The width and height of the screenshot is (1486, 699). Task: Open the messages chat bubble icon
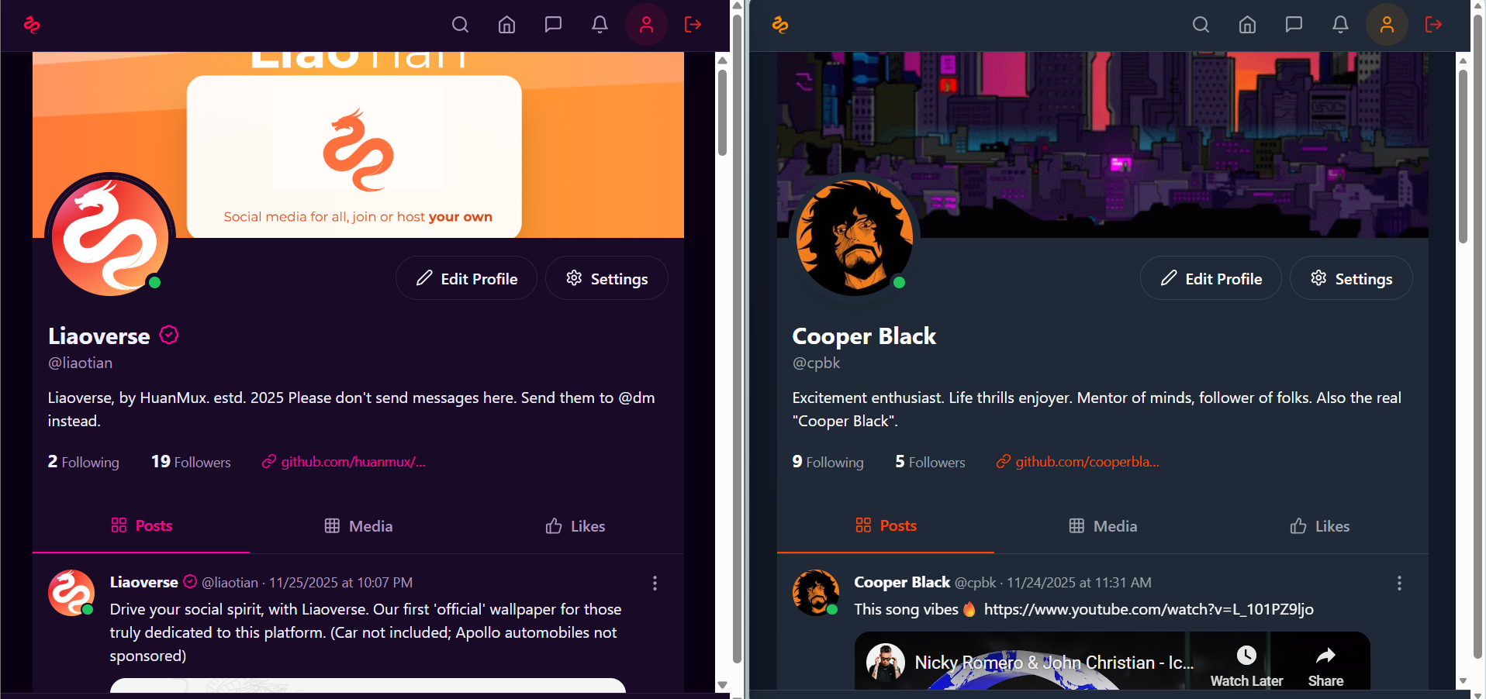(552, 24)
